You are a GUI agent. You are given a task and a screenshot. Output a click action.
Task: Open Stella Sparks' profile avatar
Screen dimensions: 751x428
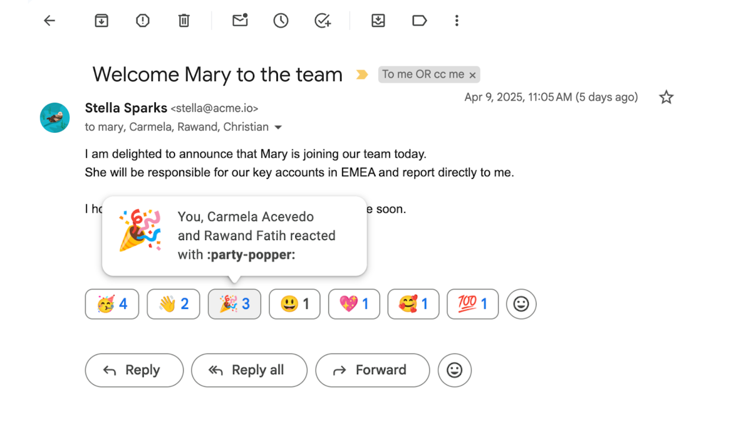coord(54,118)
